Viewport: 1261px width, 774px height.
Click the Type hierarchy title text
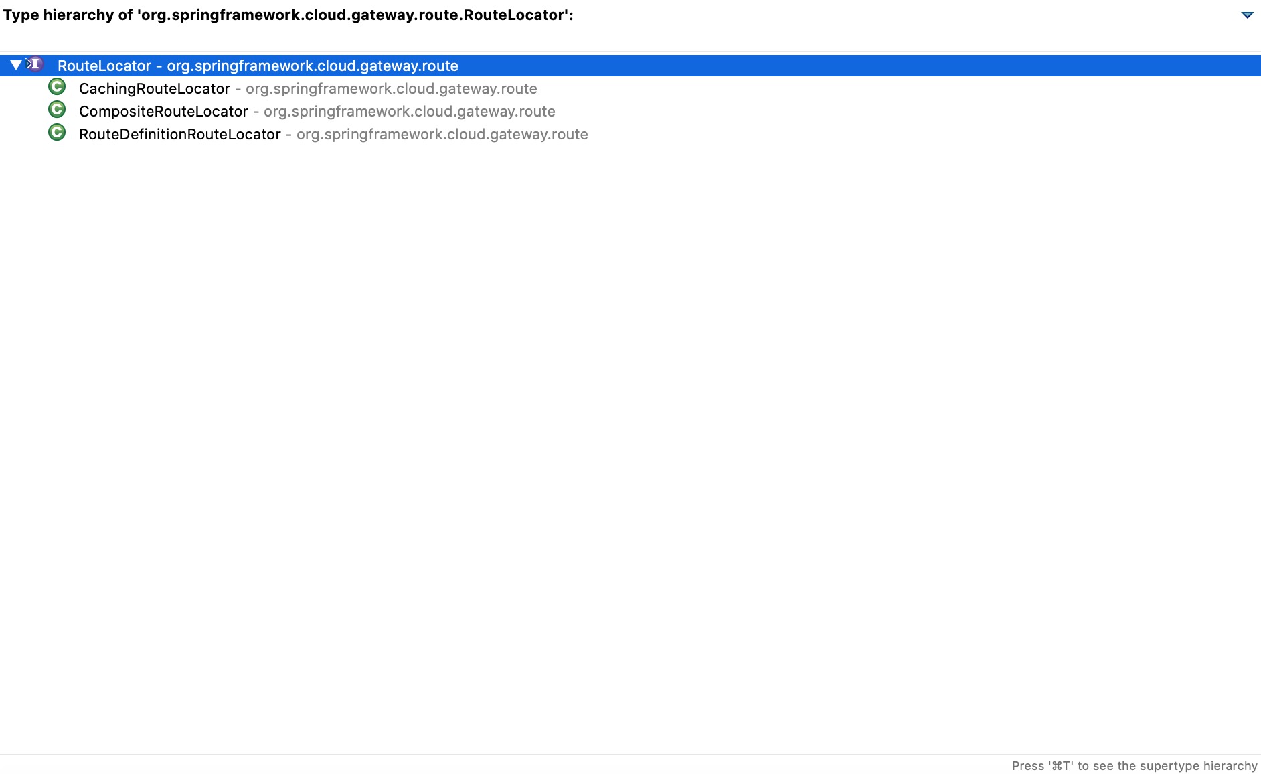click(x=288, y=15)
